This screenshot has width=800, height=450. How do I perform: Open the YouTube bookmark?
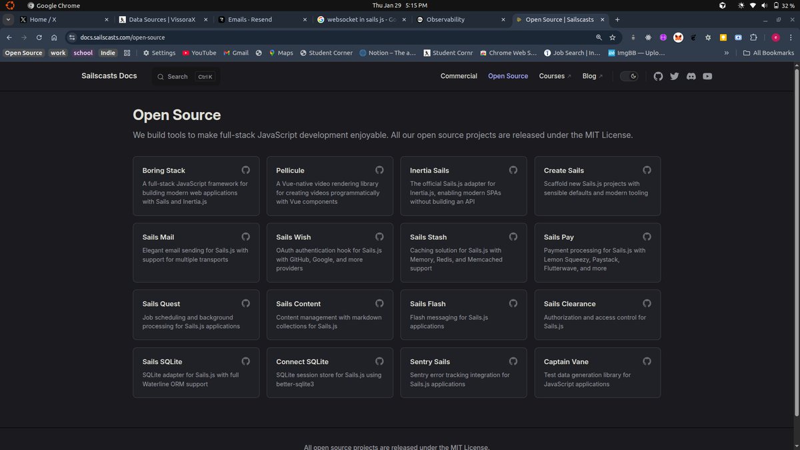199,53
